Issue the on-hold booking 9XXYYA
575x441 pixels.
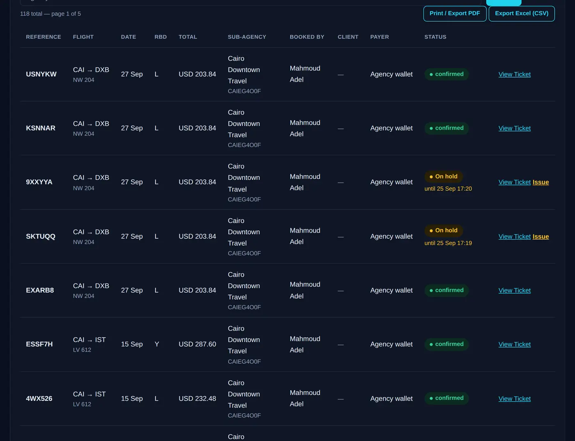[540, 182]
